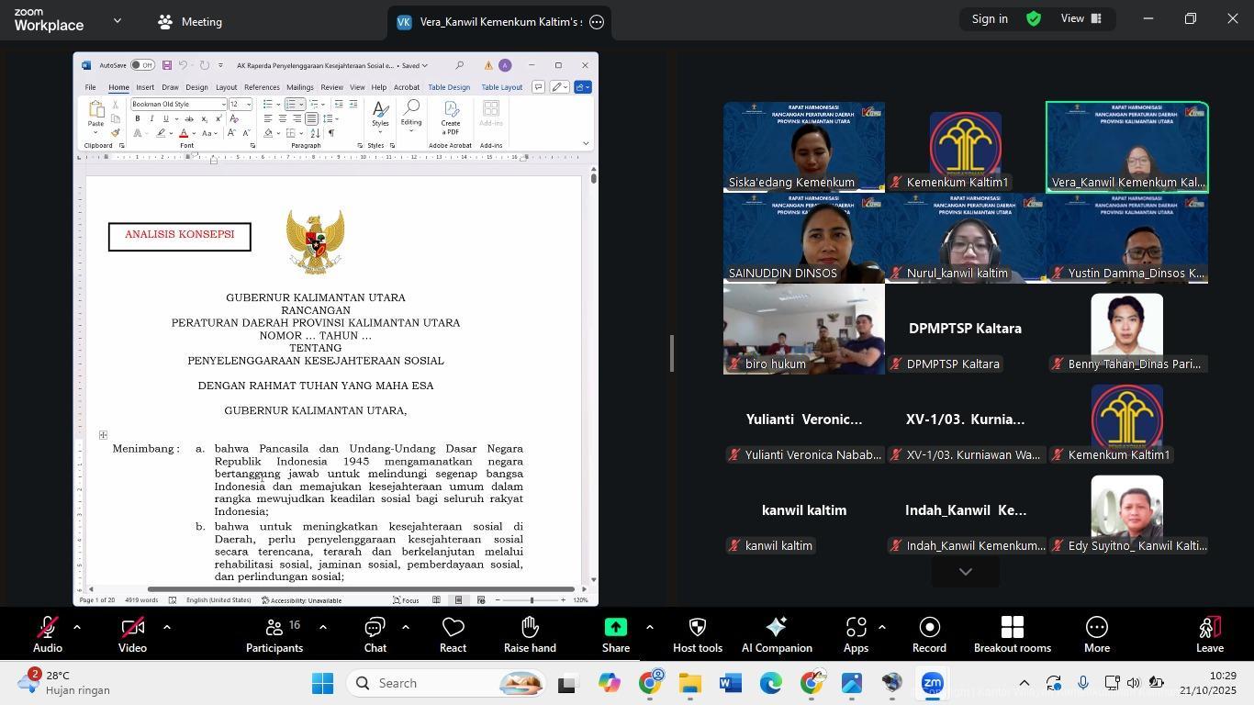The height and width of the screenshot is (705, 1254).
Task: Click Sign in at top bar
Action: click(x=990, y=18)
